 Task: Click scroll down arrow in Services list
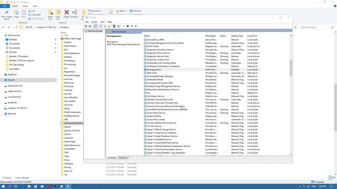pyautogui.click(x=291, y=154)
